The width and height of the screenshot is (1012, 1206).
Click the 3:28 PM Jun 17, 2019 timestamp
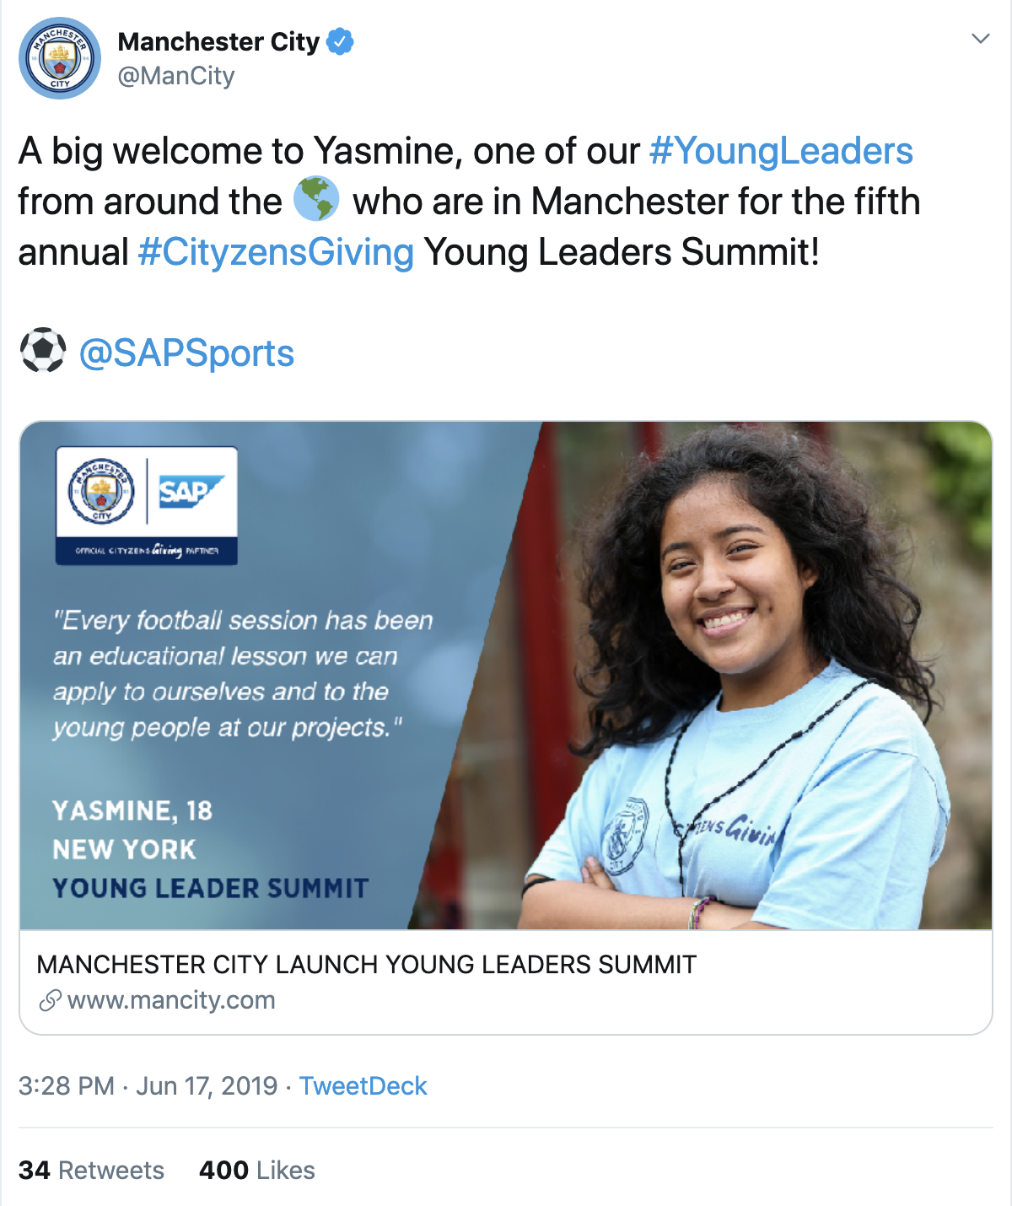coord(148,1086)
